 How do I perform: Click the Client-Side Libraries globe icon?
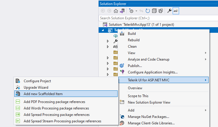coord(122,123)
